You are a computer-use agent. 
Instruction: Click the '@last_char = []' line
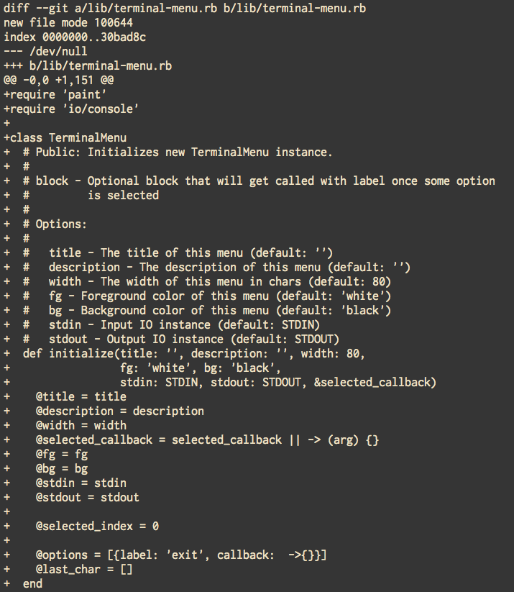[84, 569]
